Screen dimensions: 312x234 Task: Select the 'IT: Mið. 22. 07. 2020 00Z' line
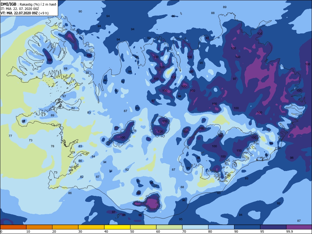[x=20, y=9]
